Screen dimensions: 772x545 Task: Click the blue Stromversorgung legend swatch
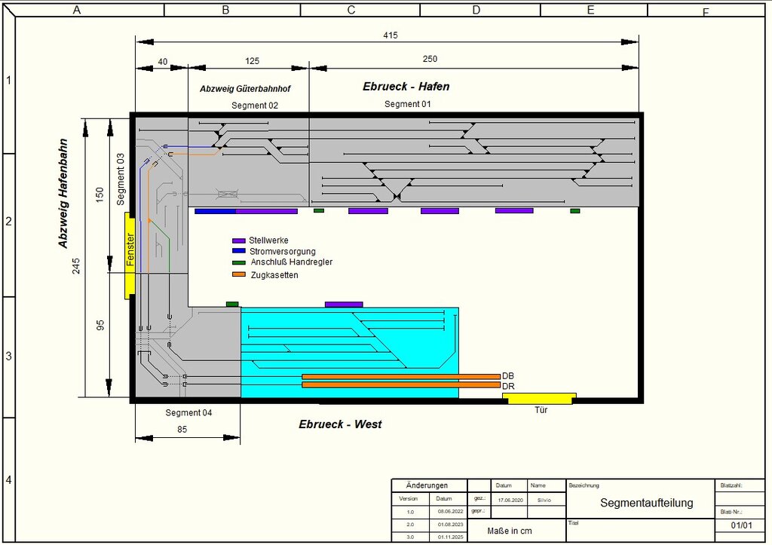(x=239, y=251)
